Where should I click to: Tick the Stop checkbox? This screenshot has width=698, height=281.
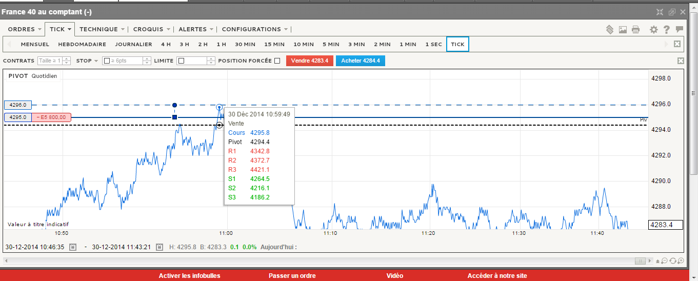(107, 61)
